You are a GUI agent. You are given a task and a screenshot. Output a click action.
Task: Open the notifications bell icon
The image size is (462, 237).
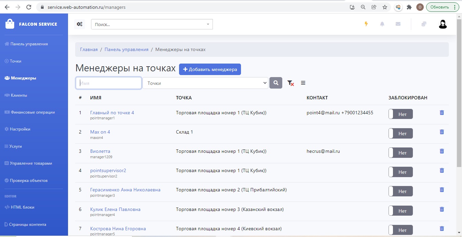pyautogui.click(x=382, y=24)
